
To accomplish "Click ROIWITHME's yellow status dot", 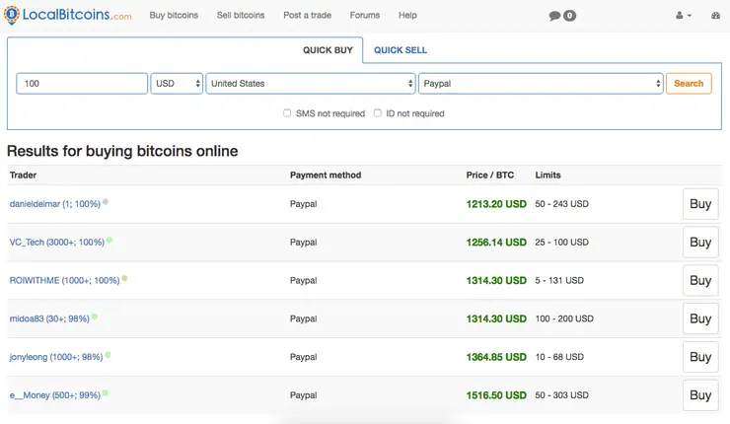I will click(124, 278).
